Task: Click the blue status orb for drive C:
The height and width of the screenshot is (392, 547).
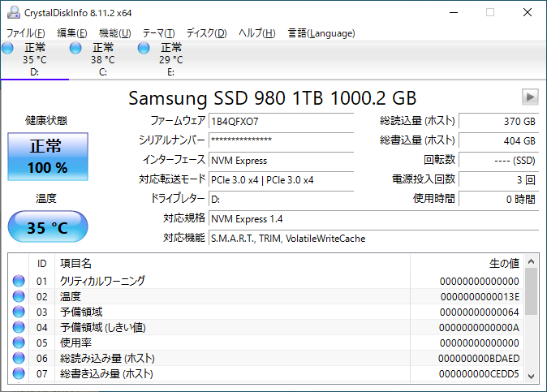Action: pyautogui.click(x=75, y=48)
